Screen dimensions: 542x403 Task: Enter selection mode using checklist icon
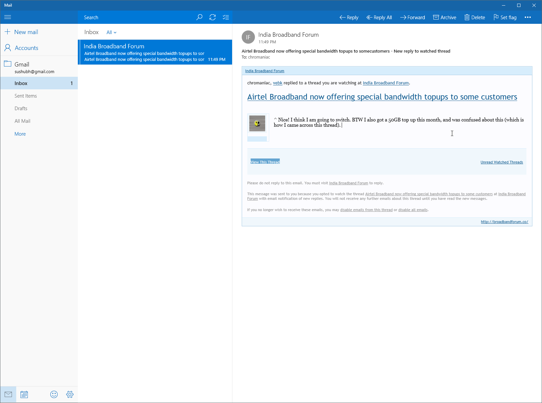coord(226,17)
